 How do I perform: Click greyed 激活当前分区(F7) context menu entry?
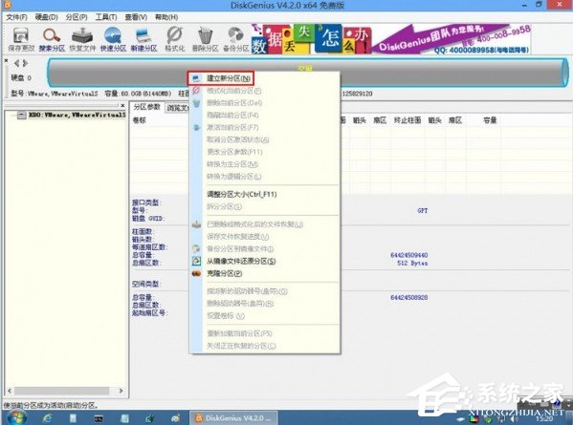click(x=232, y=127)
